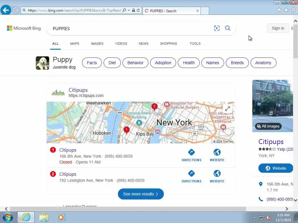Viewport: 298px width, 223px height.
Task: Open WEBSITE for Citipups Lexington Ave
Action: point(217,177)
